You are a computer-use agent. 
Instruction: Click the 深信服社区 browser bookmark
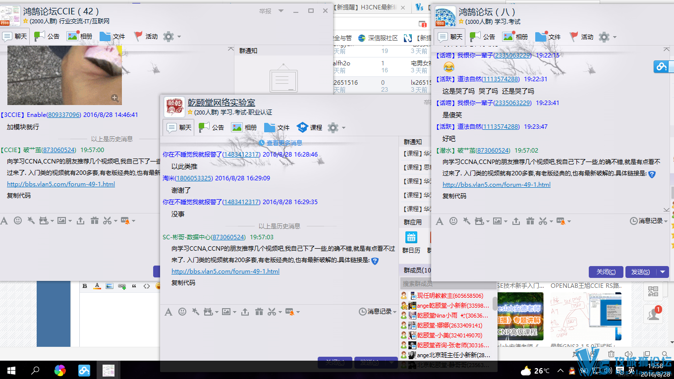pos(378,38)
